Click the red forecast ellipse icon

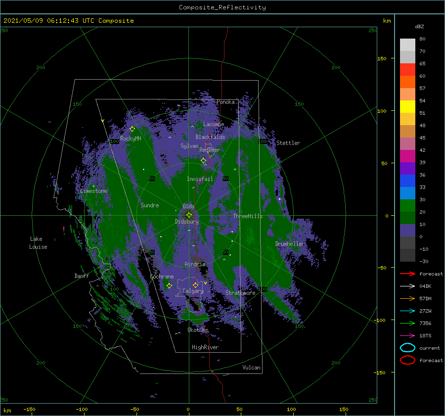[x=407, y=360]
